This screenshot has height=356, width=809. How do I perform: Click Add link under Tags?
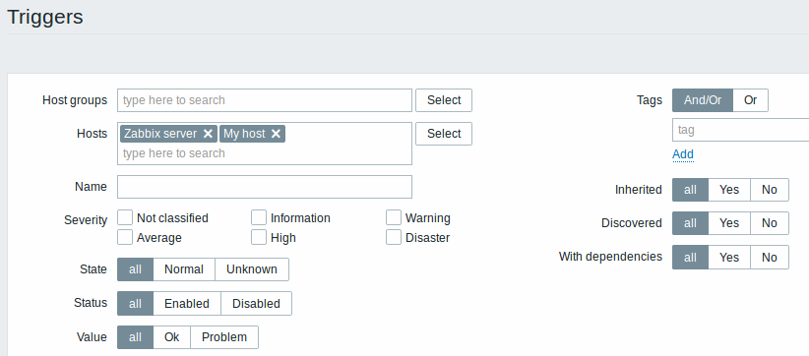pyautogui.click(x=683, y=154)
